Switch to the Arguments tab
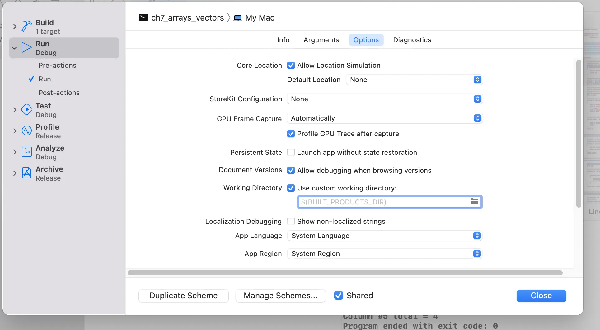This screenshot has width=600, height=330. tap(321, 40)
